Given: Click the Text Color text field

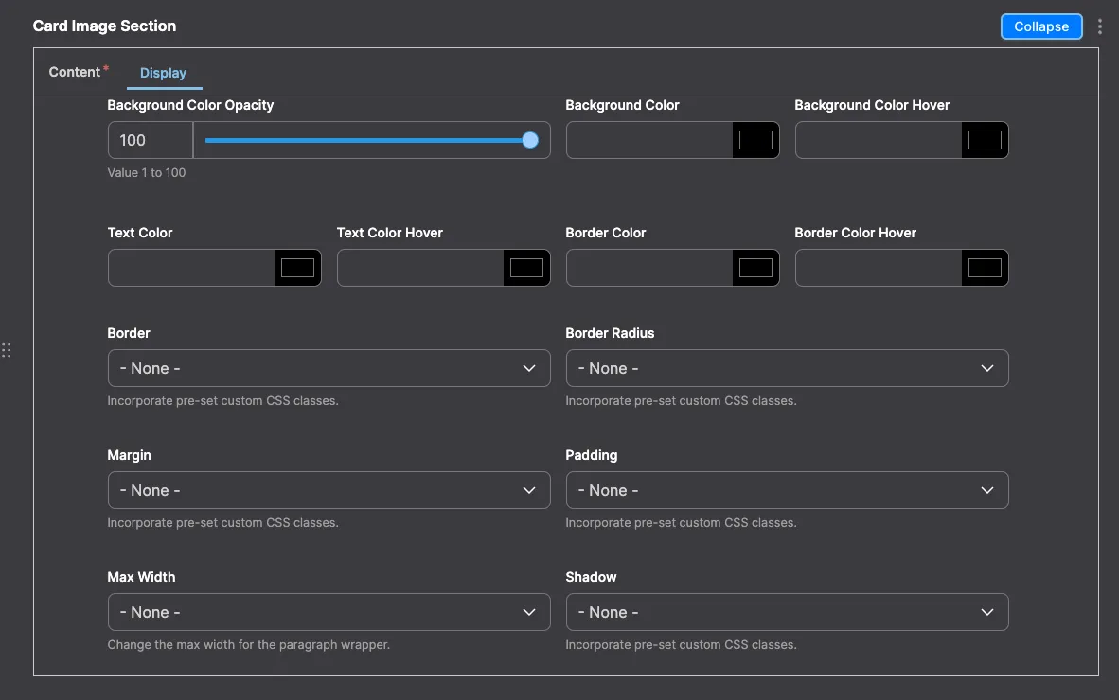Looking at the screenshot, I should pyautogui.click(x=191, y=268).
